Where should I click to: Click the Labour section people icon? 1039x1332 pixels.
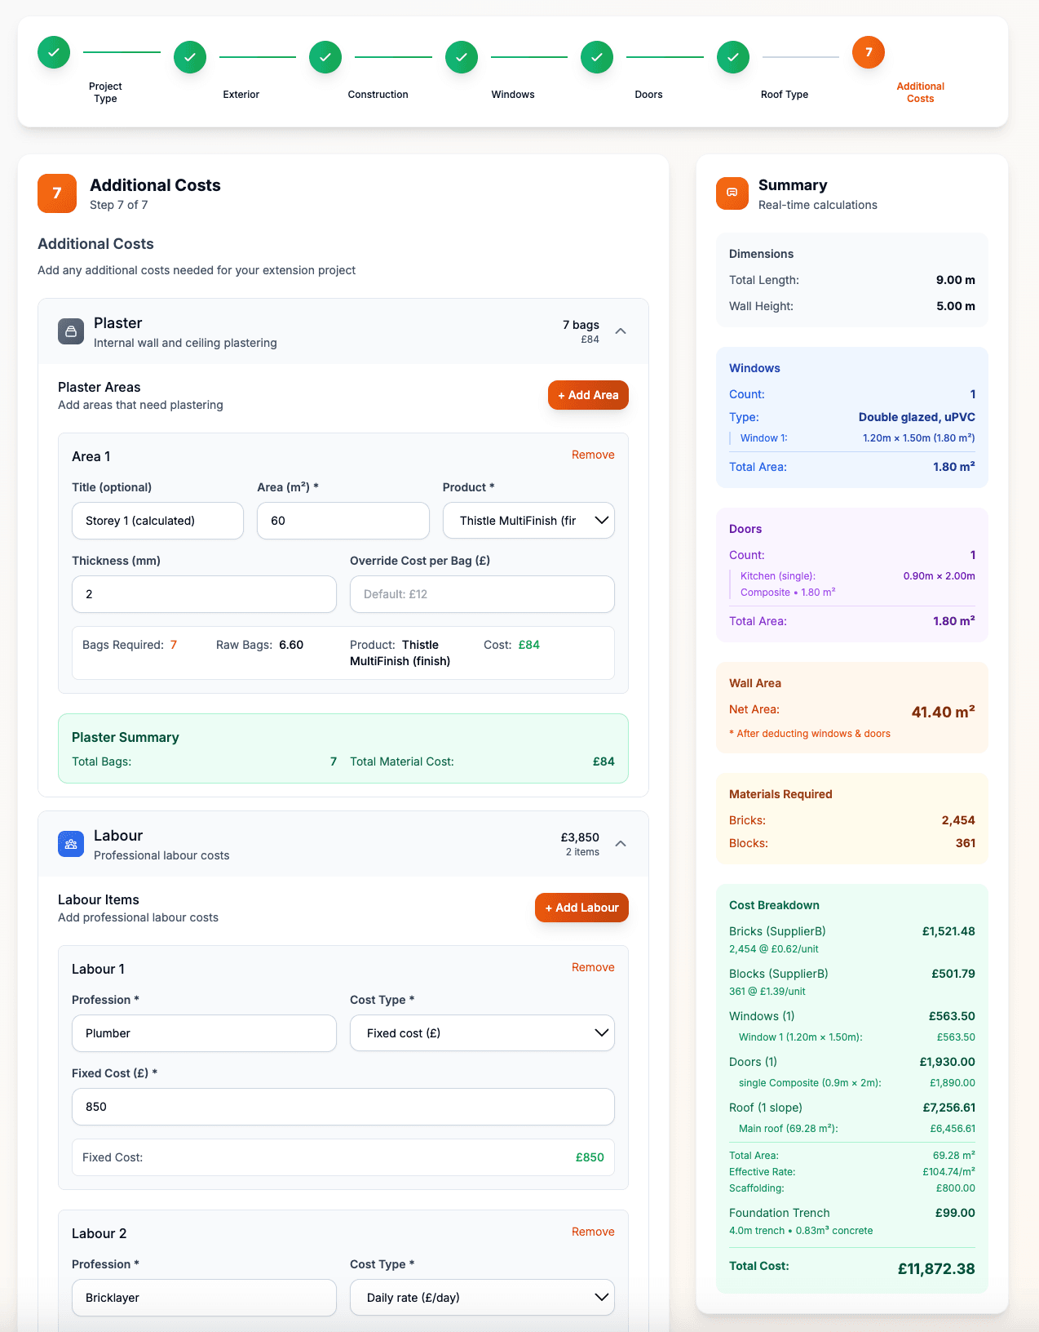[71, 844]
